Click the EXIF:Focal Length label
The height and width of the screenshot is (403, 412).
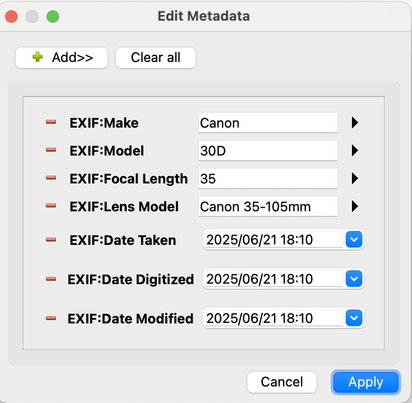(129, 179)
